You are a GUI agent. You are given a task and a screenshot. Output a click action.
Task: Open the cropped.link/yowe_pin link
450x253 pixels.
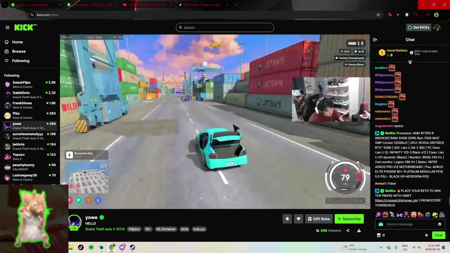(396, 200)
